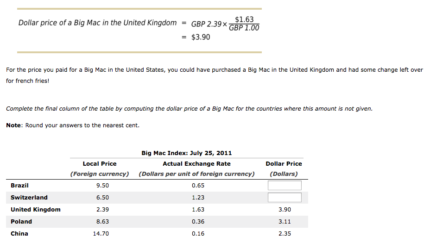
Task: Click the China row label
Action: 19,234
